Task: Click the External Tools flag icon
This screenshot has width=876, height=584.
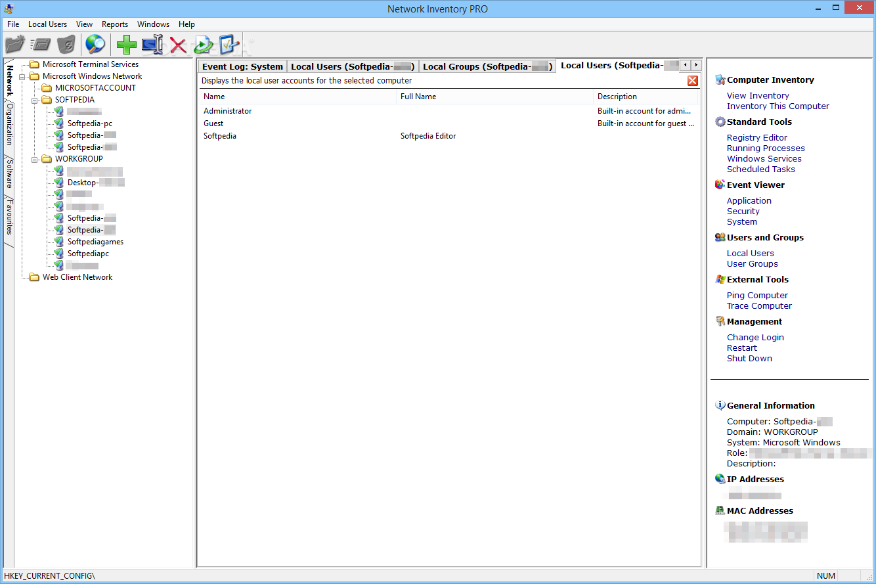Action: (x=720, y=279)
